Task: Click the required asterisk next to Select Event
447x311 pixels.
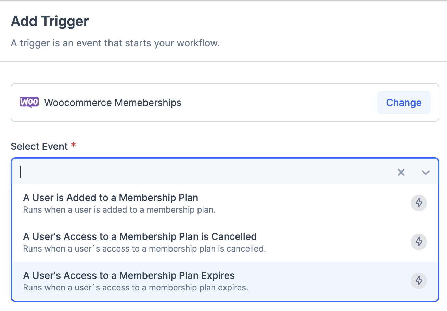Action: coord(73,145)
